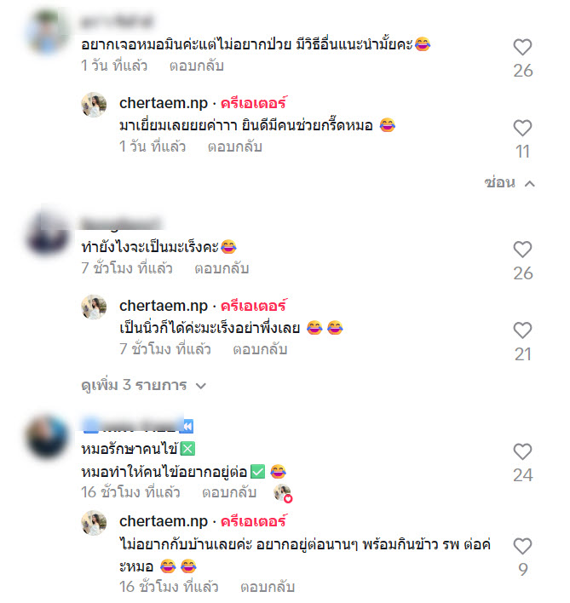Reply to the หมอทำให้คนไข้อยากอยู่ต่อ comment
570x603 pixels.
click(x=229, y=492)
